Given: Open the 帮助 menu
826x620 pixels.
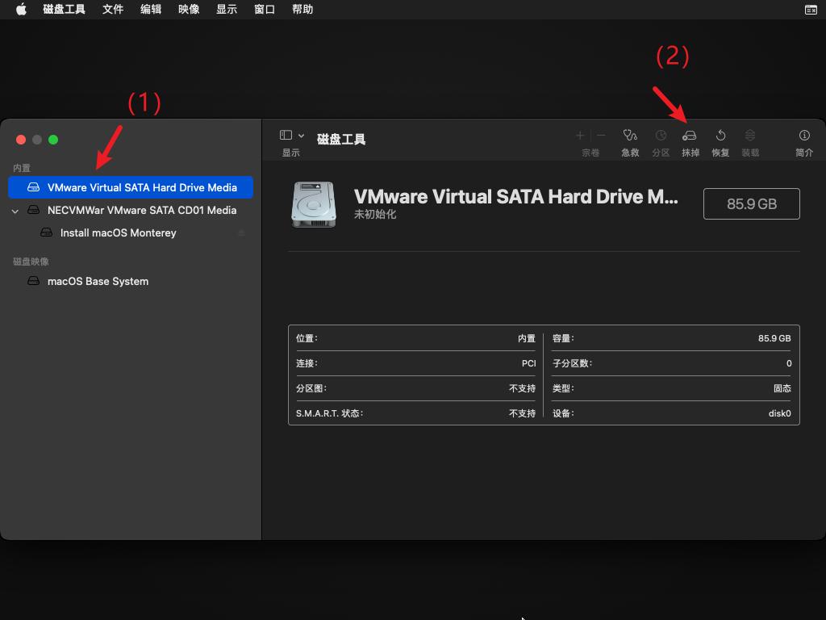Looking at the screenshot, I should [302, 9].
